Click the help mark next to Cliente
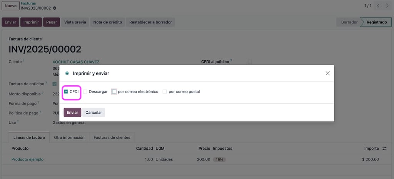Screen dimensions: 394x179 tap(23, 61)
